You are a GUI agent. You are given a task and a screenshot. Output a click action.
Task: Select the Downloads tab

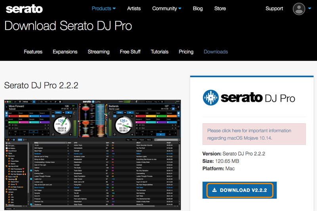point(216,52)
